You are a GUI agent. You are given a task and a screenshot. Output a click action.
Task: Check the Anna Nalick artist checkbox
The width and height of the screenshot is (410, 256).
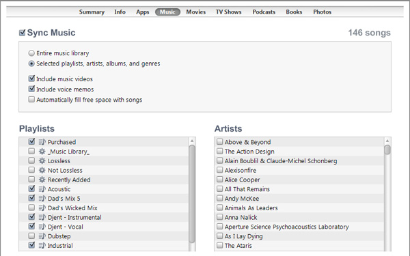coord(219,217)
